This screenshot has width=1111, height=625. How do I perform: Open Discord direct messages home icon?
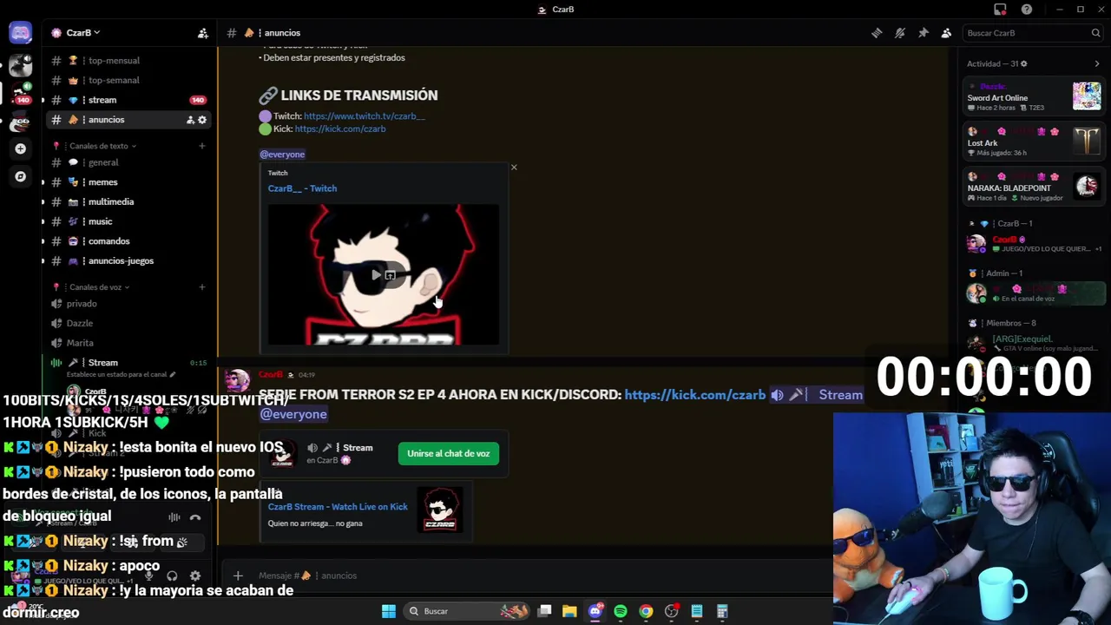(x=20, y=33)
